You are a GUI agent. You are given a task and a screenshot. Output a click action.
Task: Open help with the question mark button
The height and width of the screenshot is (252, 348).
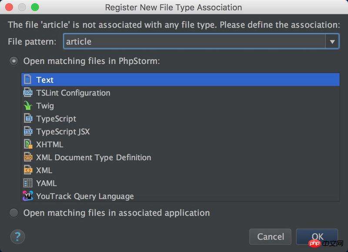tap(17, 237)
